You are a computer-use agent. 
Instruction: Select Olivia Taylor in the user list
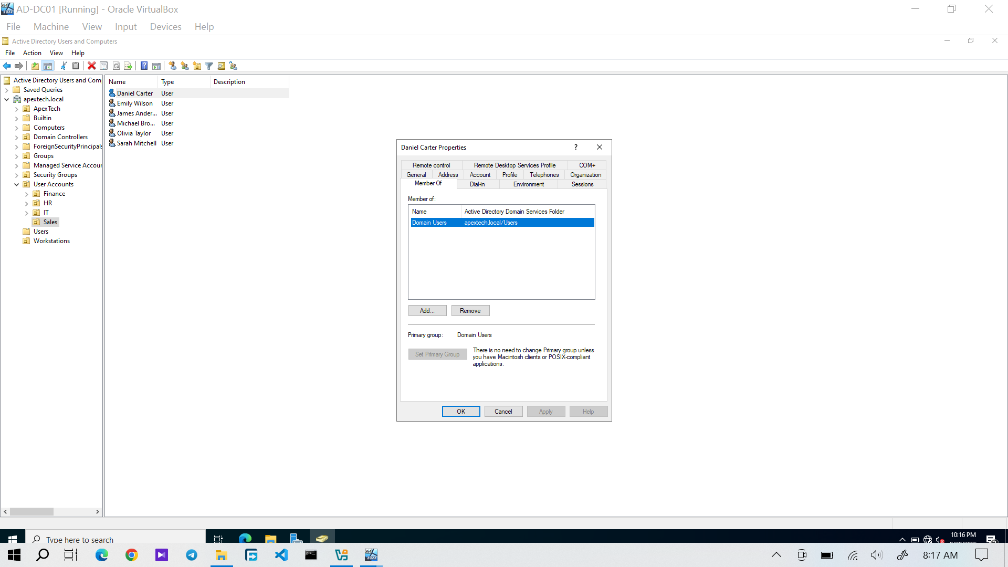pos(133,133)
